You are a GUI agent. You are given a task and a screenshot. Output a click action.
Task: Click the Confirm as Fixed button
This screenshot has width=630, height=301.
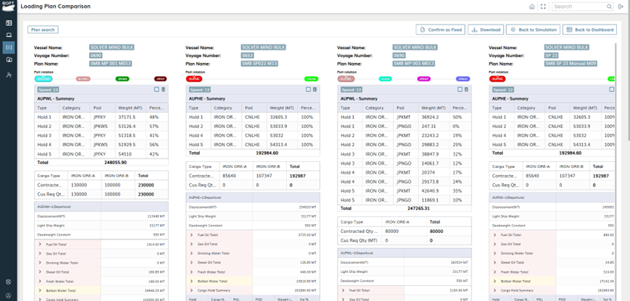pos(440,30)
